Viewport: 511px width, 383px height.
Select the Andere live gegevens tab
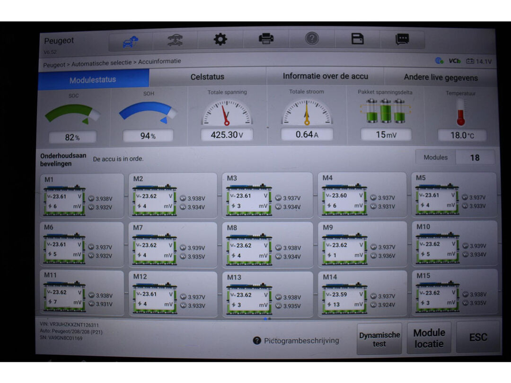pos(441,78)
